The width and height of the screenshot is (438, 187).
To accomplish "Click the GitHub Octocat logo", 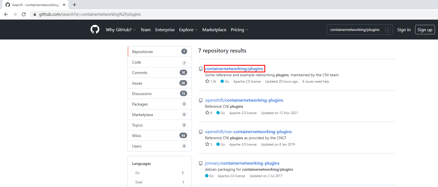I will [x=95, y=29].
